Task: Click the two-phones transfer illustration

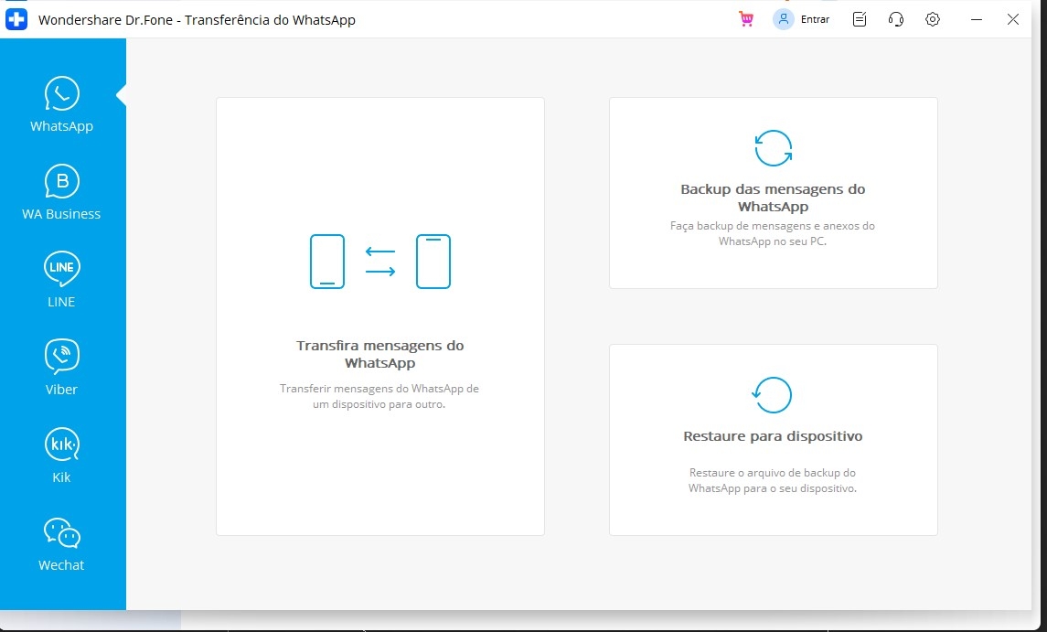Action: (x=379, y=262)
